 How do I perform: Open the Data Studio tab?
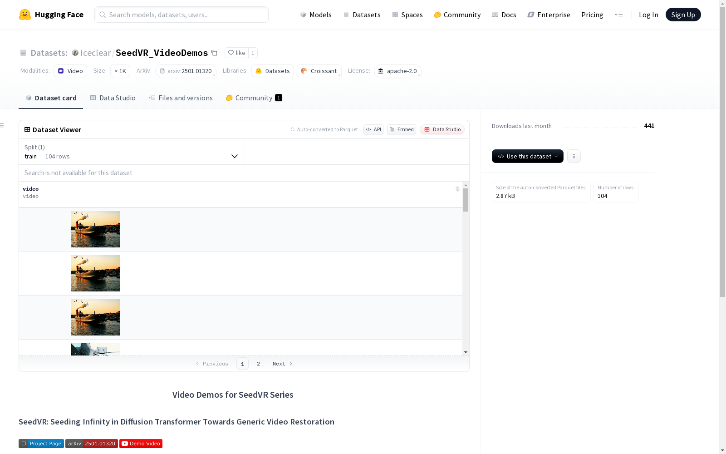[113, 98]
